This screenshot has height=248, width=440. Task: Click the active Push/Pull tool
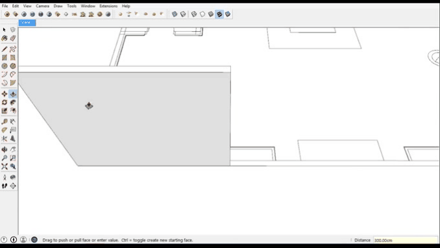click(13, 93)
